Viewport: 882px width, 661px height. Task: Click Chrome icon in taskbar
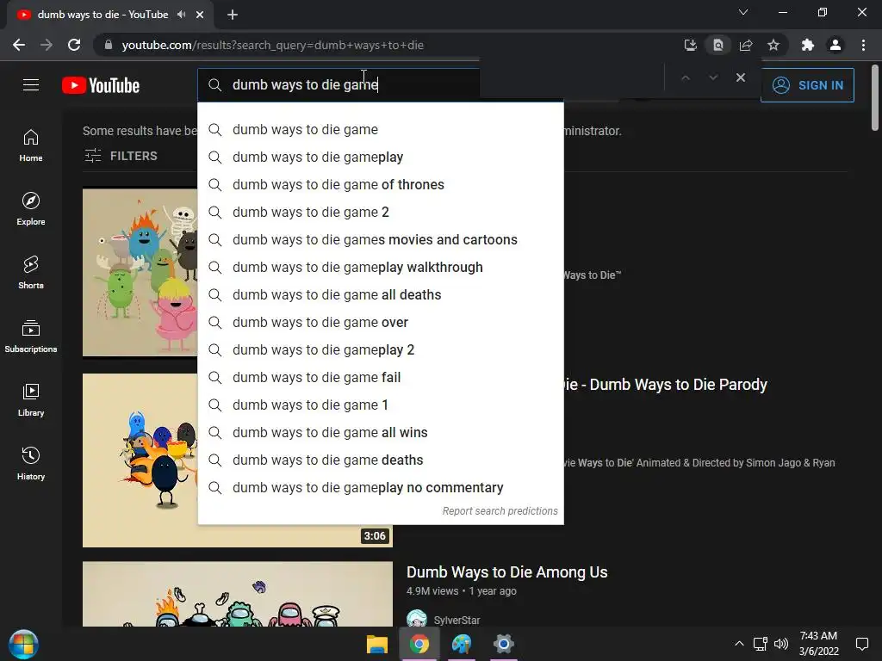click(x=419, y=644)
